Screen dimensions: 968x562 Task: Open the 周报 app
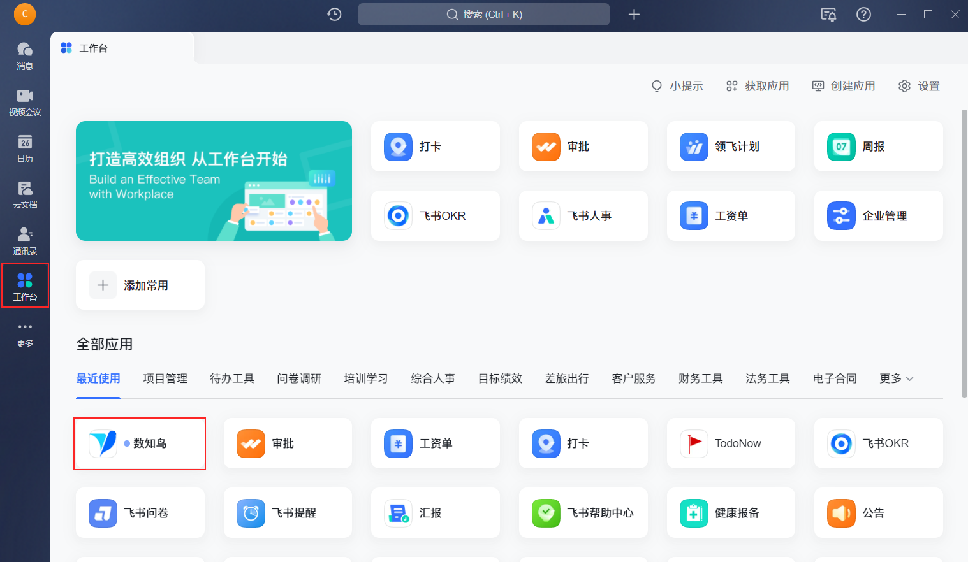pyautogui.click(x=879, y=147)
